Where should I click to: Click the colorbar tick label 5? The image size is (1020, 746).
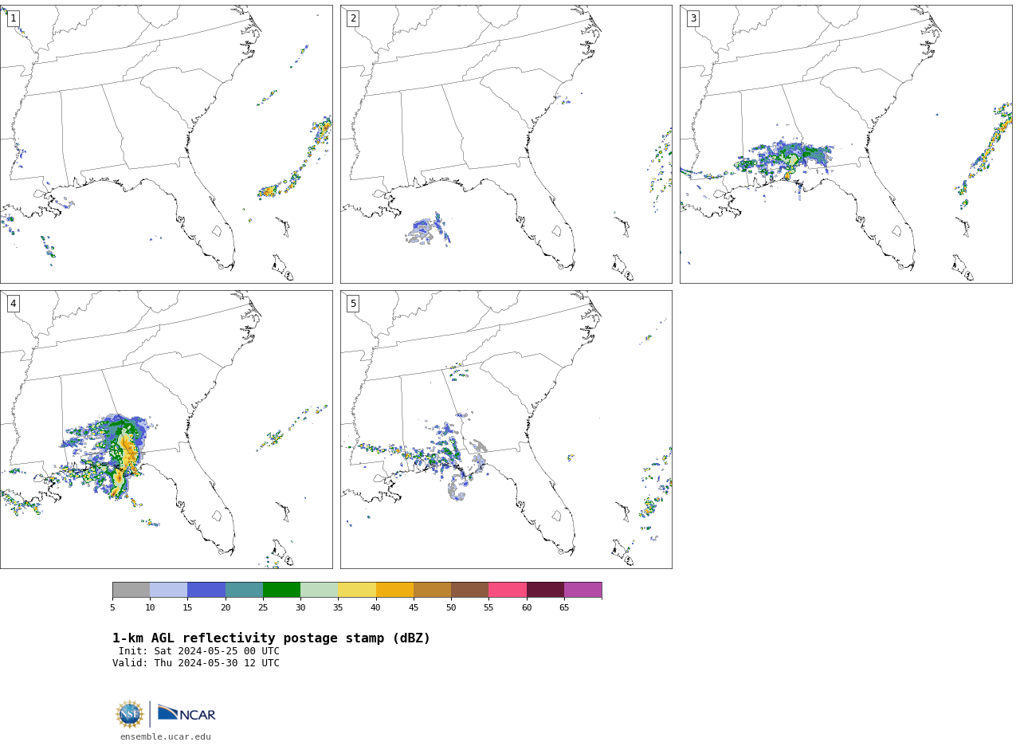pos(112,608)
